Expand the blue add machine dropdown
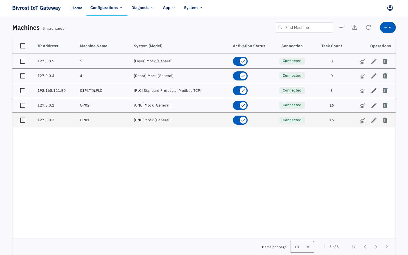408x255 pixels. [388, 27]
